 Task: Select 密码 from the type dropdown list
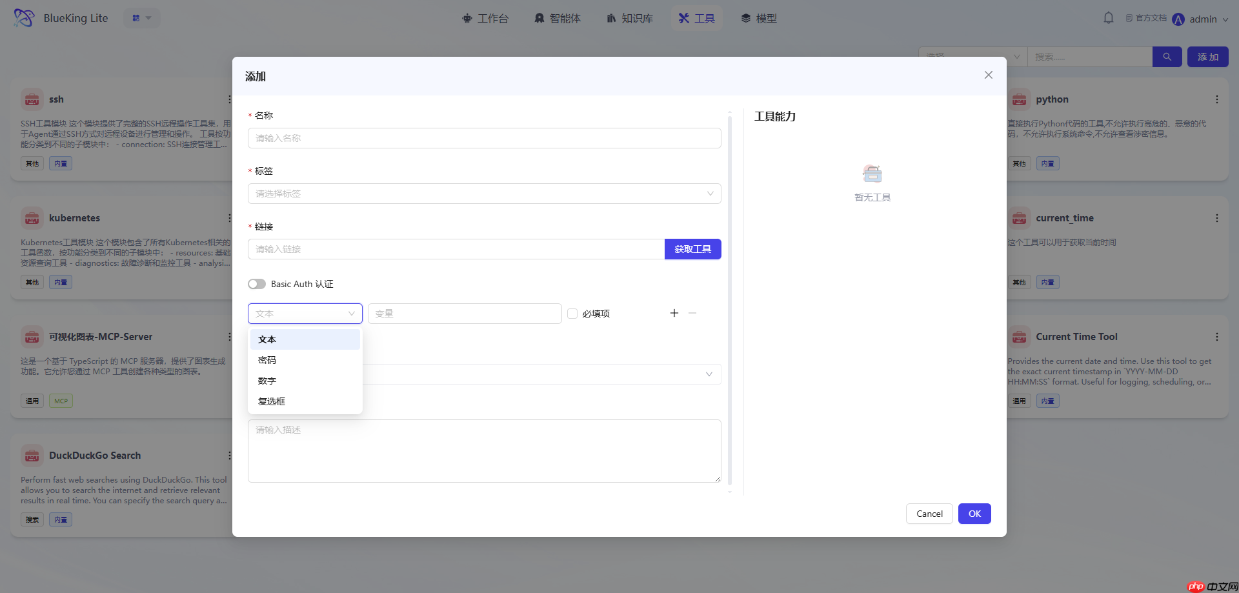click(267, 359)
